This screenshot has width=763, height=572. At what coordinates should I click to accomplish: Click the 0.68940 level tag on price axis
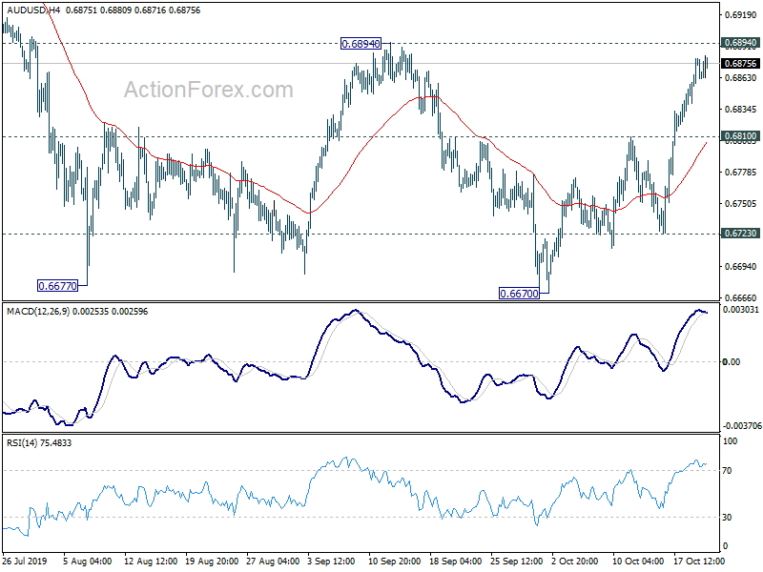(740, 43)
